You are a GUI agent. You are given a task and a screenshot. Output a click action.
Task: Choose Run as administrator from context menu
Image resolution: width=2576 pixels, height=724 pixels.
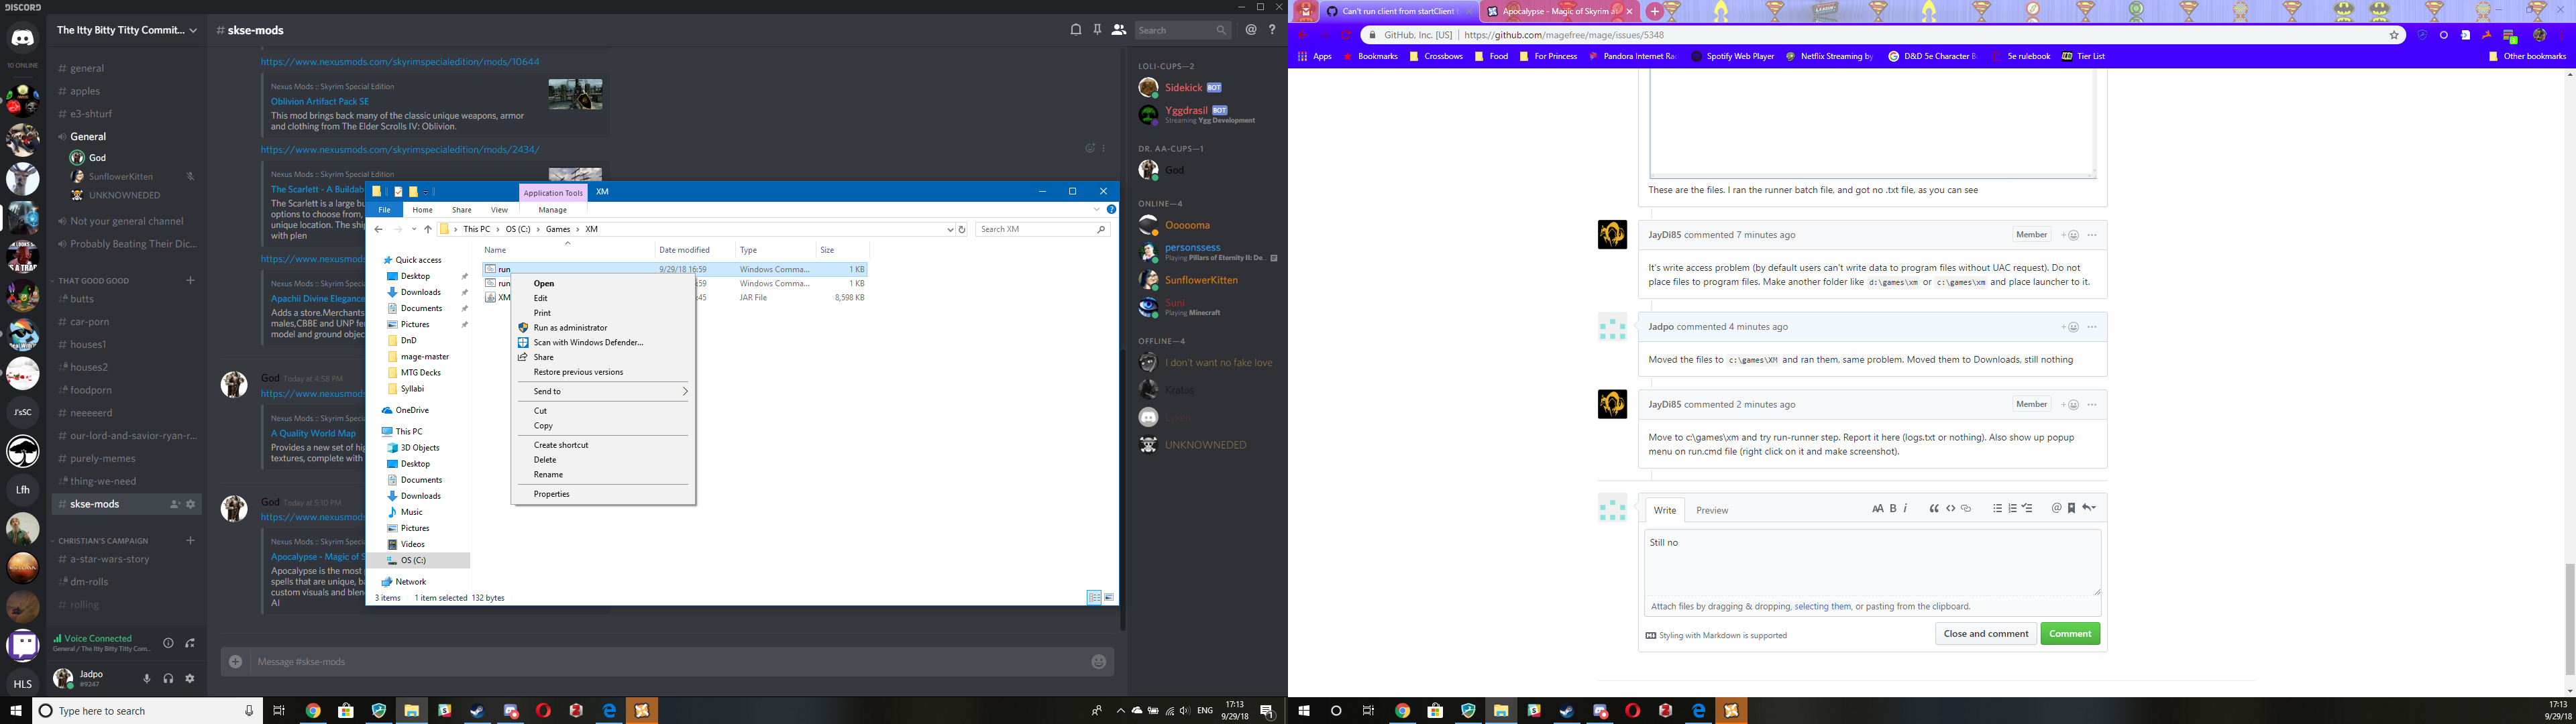point(570,327)
